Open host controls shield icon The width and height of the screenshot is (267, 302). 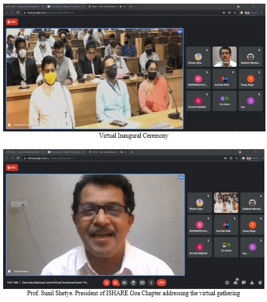(260, 283)
